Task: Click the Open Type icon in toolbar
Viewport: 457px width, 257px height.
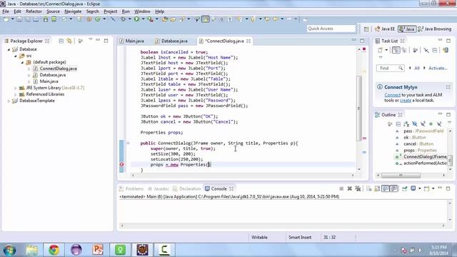Action: pyautogui.click(x=165, y=19)
